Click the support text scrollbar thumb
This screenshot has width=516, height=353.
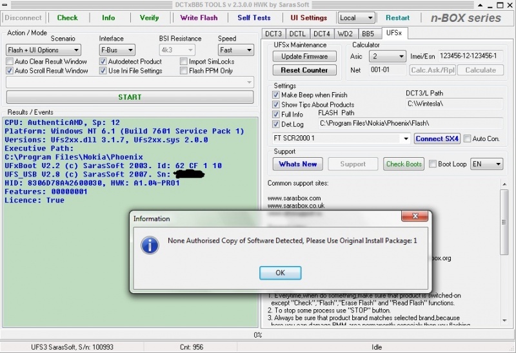click(504, 222)
